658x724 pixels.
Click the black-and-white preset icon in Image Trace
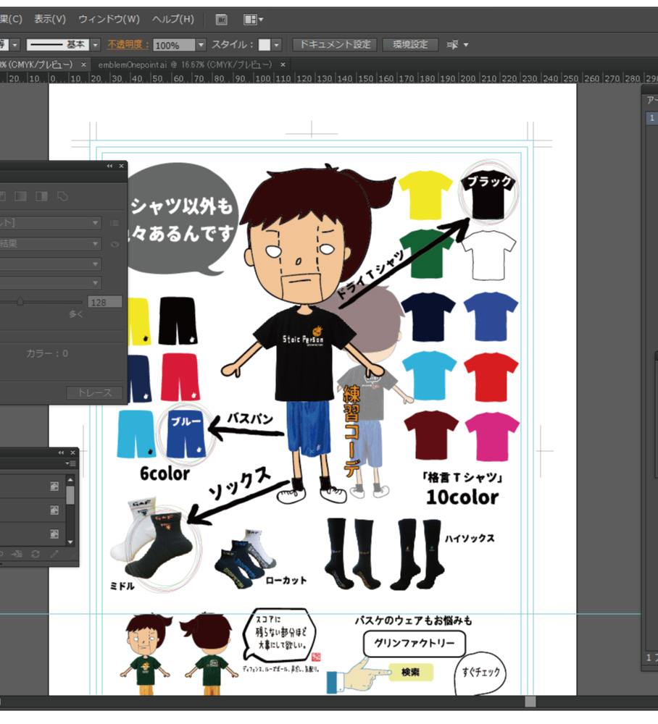pos(41,196)
